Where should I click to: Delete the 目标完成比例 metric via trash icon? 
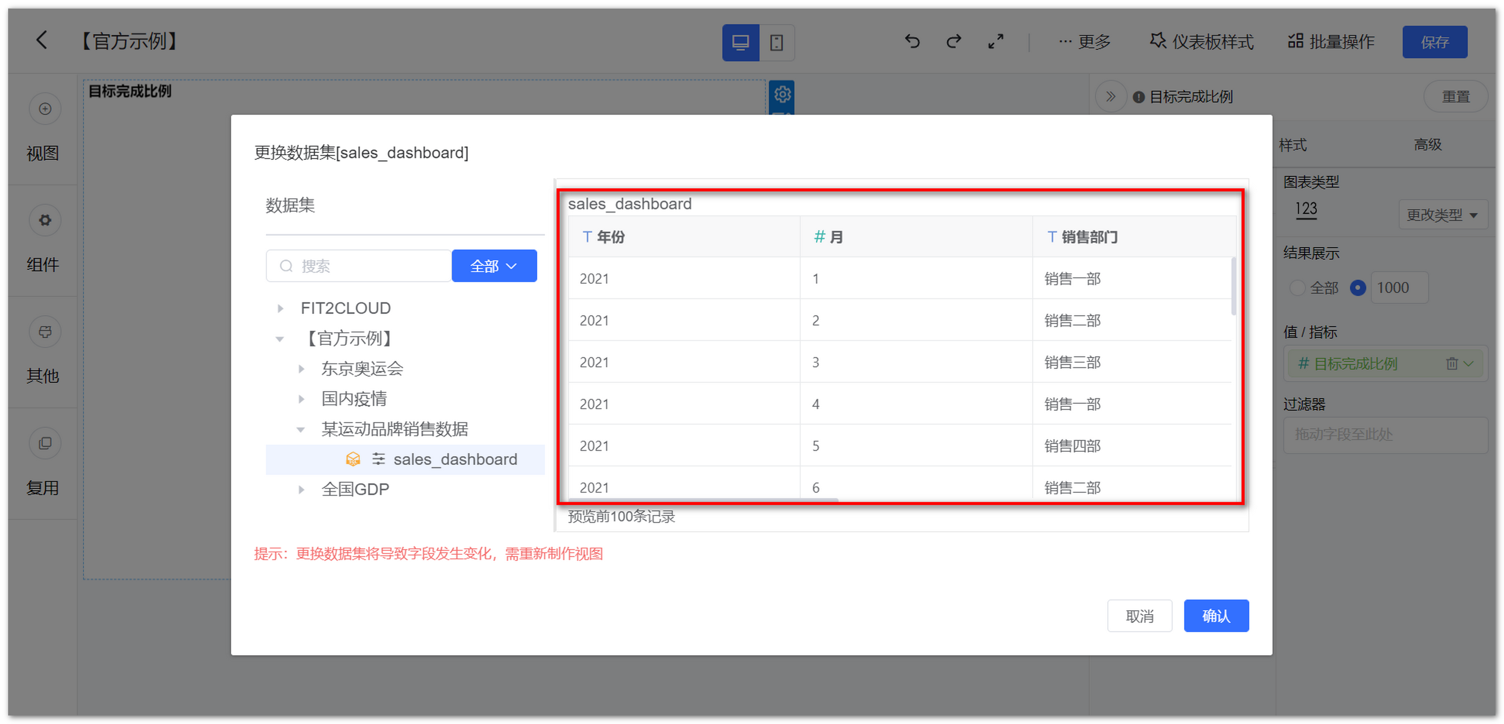pos(1452,363)
